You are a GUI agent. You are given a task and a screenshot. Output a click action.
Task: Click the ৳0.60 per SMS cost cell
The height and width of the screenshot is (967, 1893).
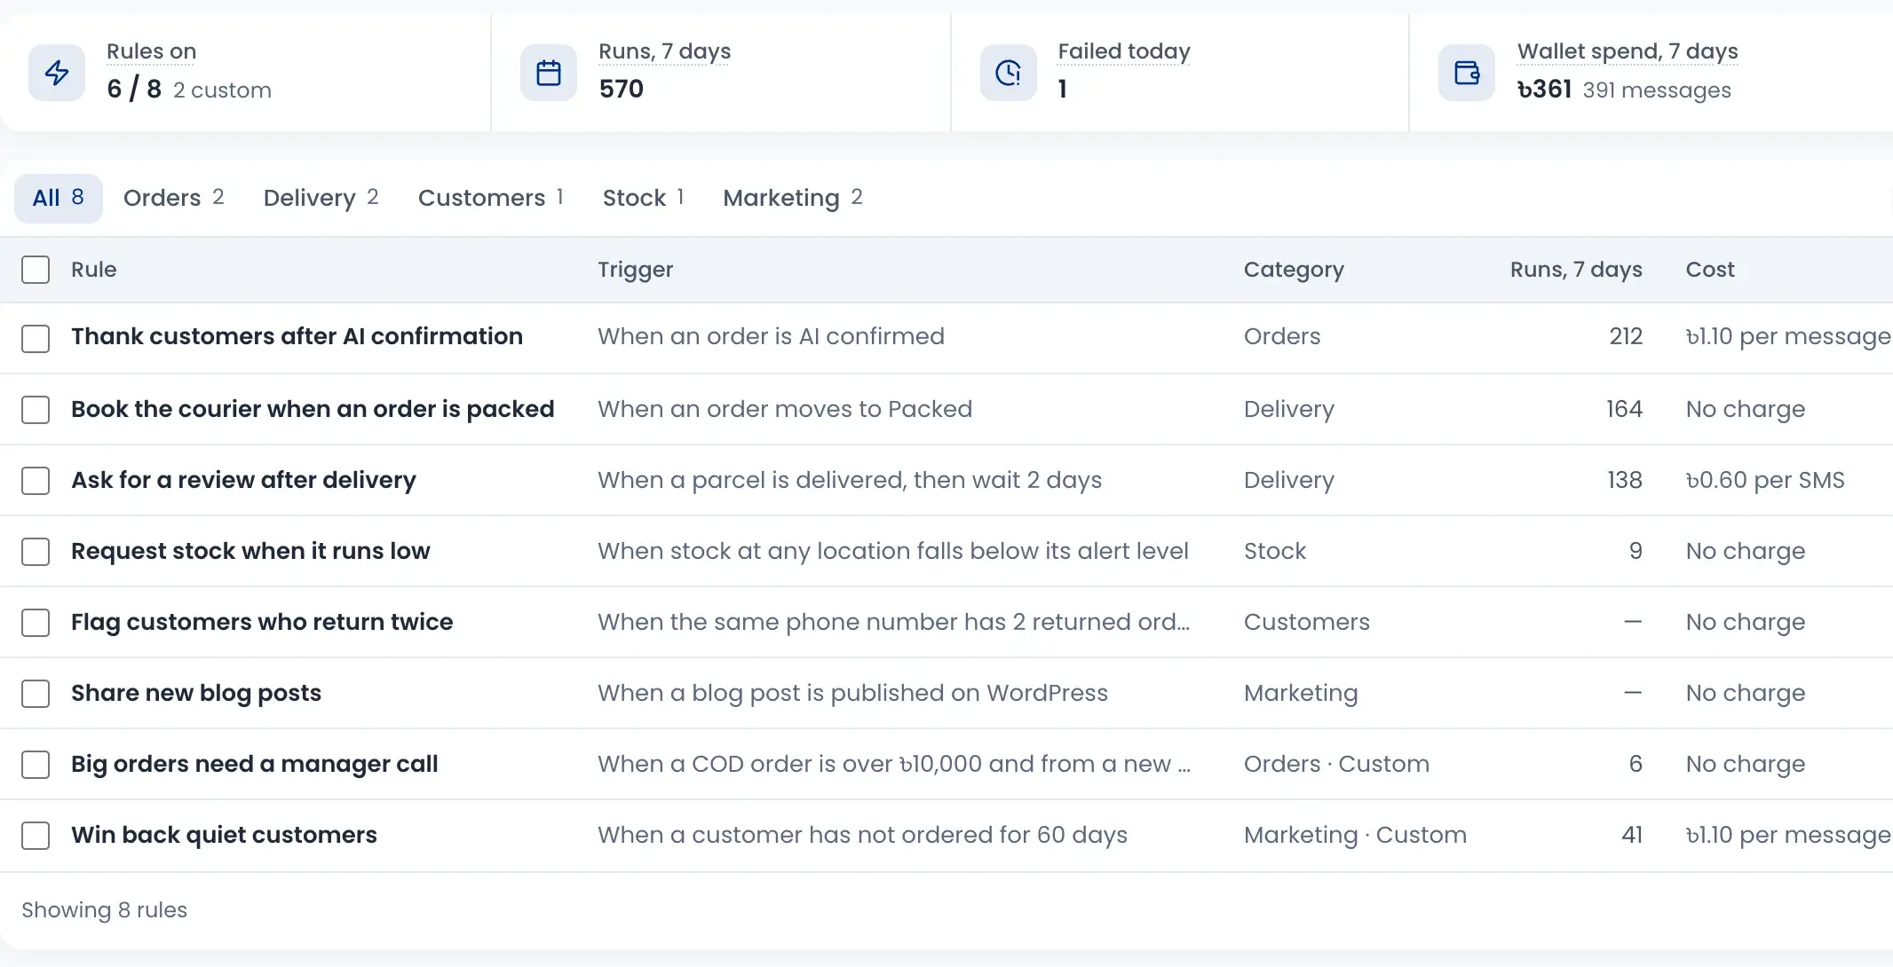(x=1765, y=480)
